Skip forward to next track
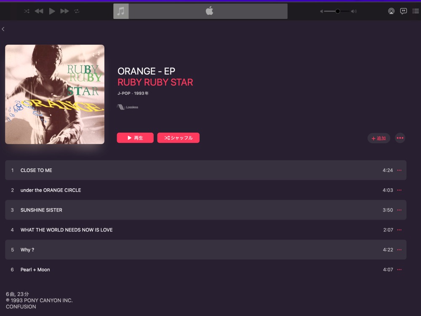The image size is (421, 316). tap(64, 11)
